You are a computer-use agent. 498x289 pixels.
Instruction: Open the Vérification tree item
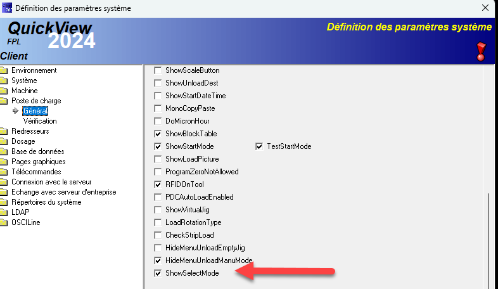(x=40, y=121)
